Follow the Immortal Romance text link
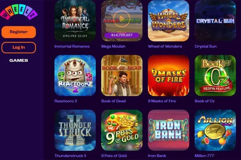 point(72,46)
